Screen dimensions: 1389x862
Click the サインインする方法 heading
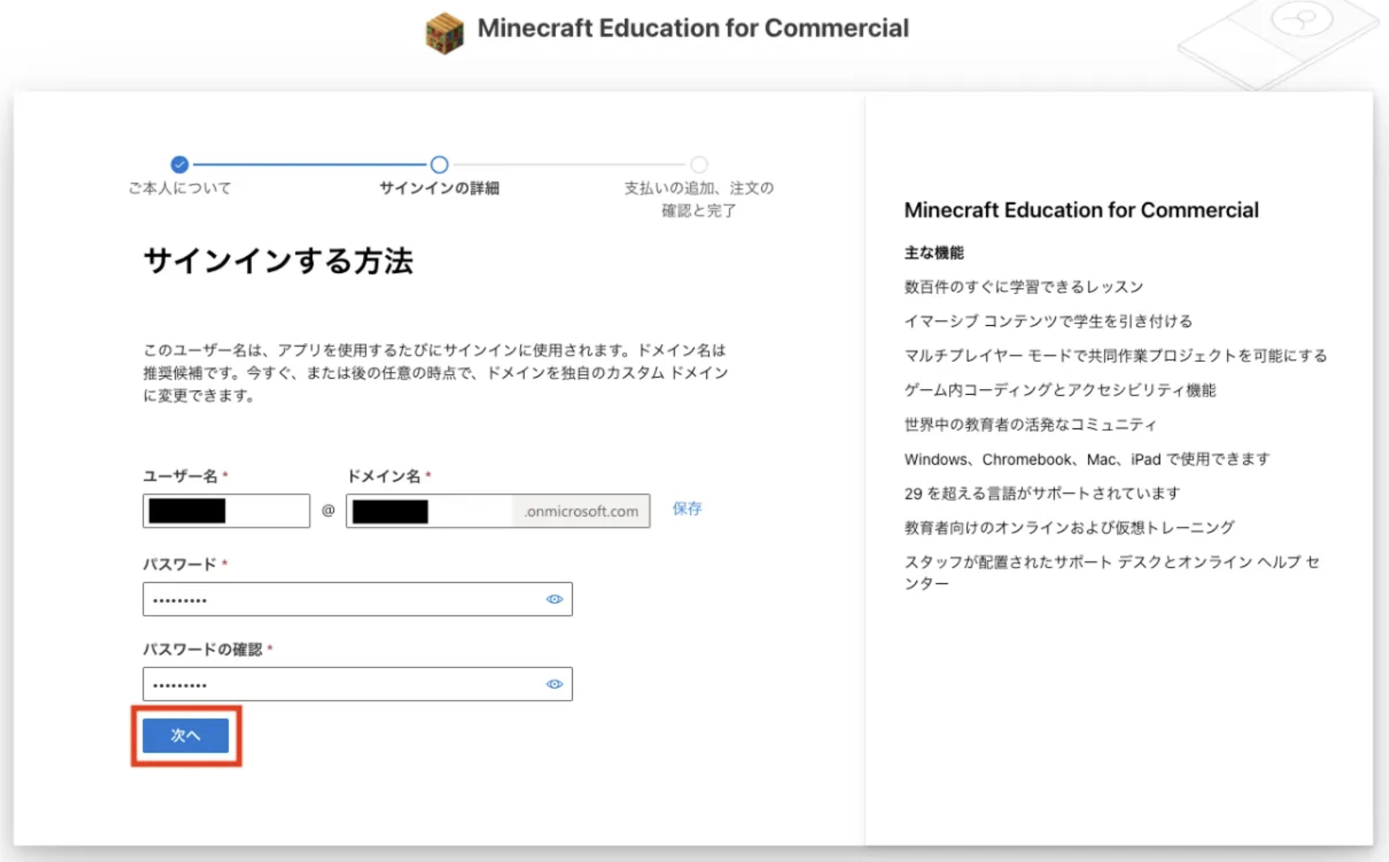(x=278, y=261)
